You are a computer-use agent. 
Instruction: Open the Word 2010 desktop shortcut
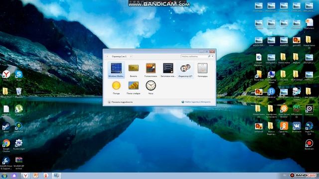coord(259,76)
